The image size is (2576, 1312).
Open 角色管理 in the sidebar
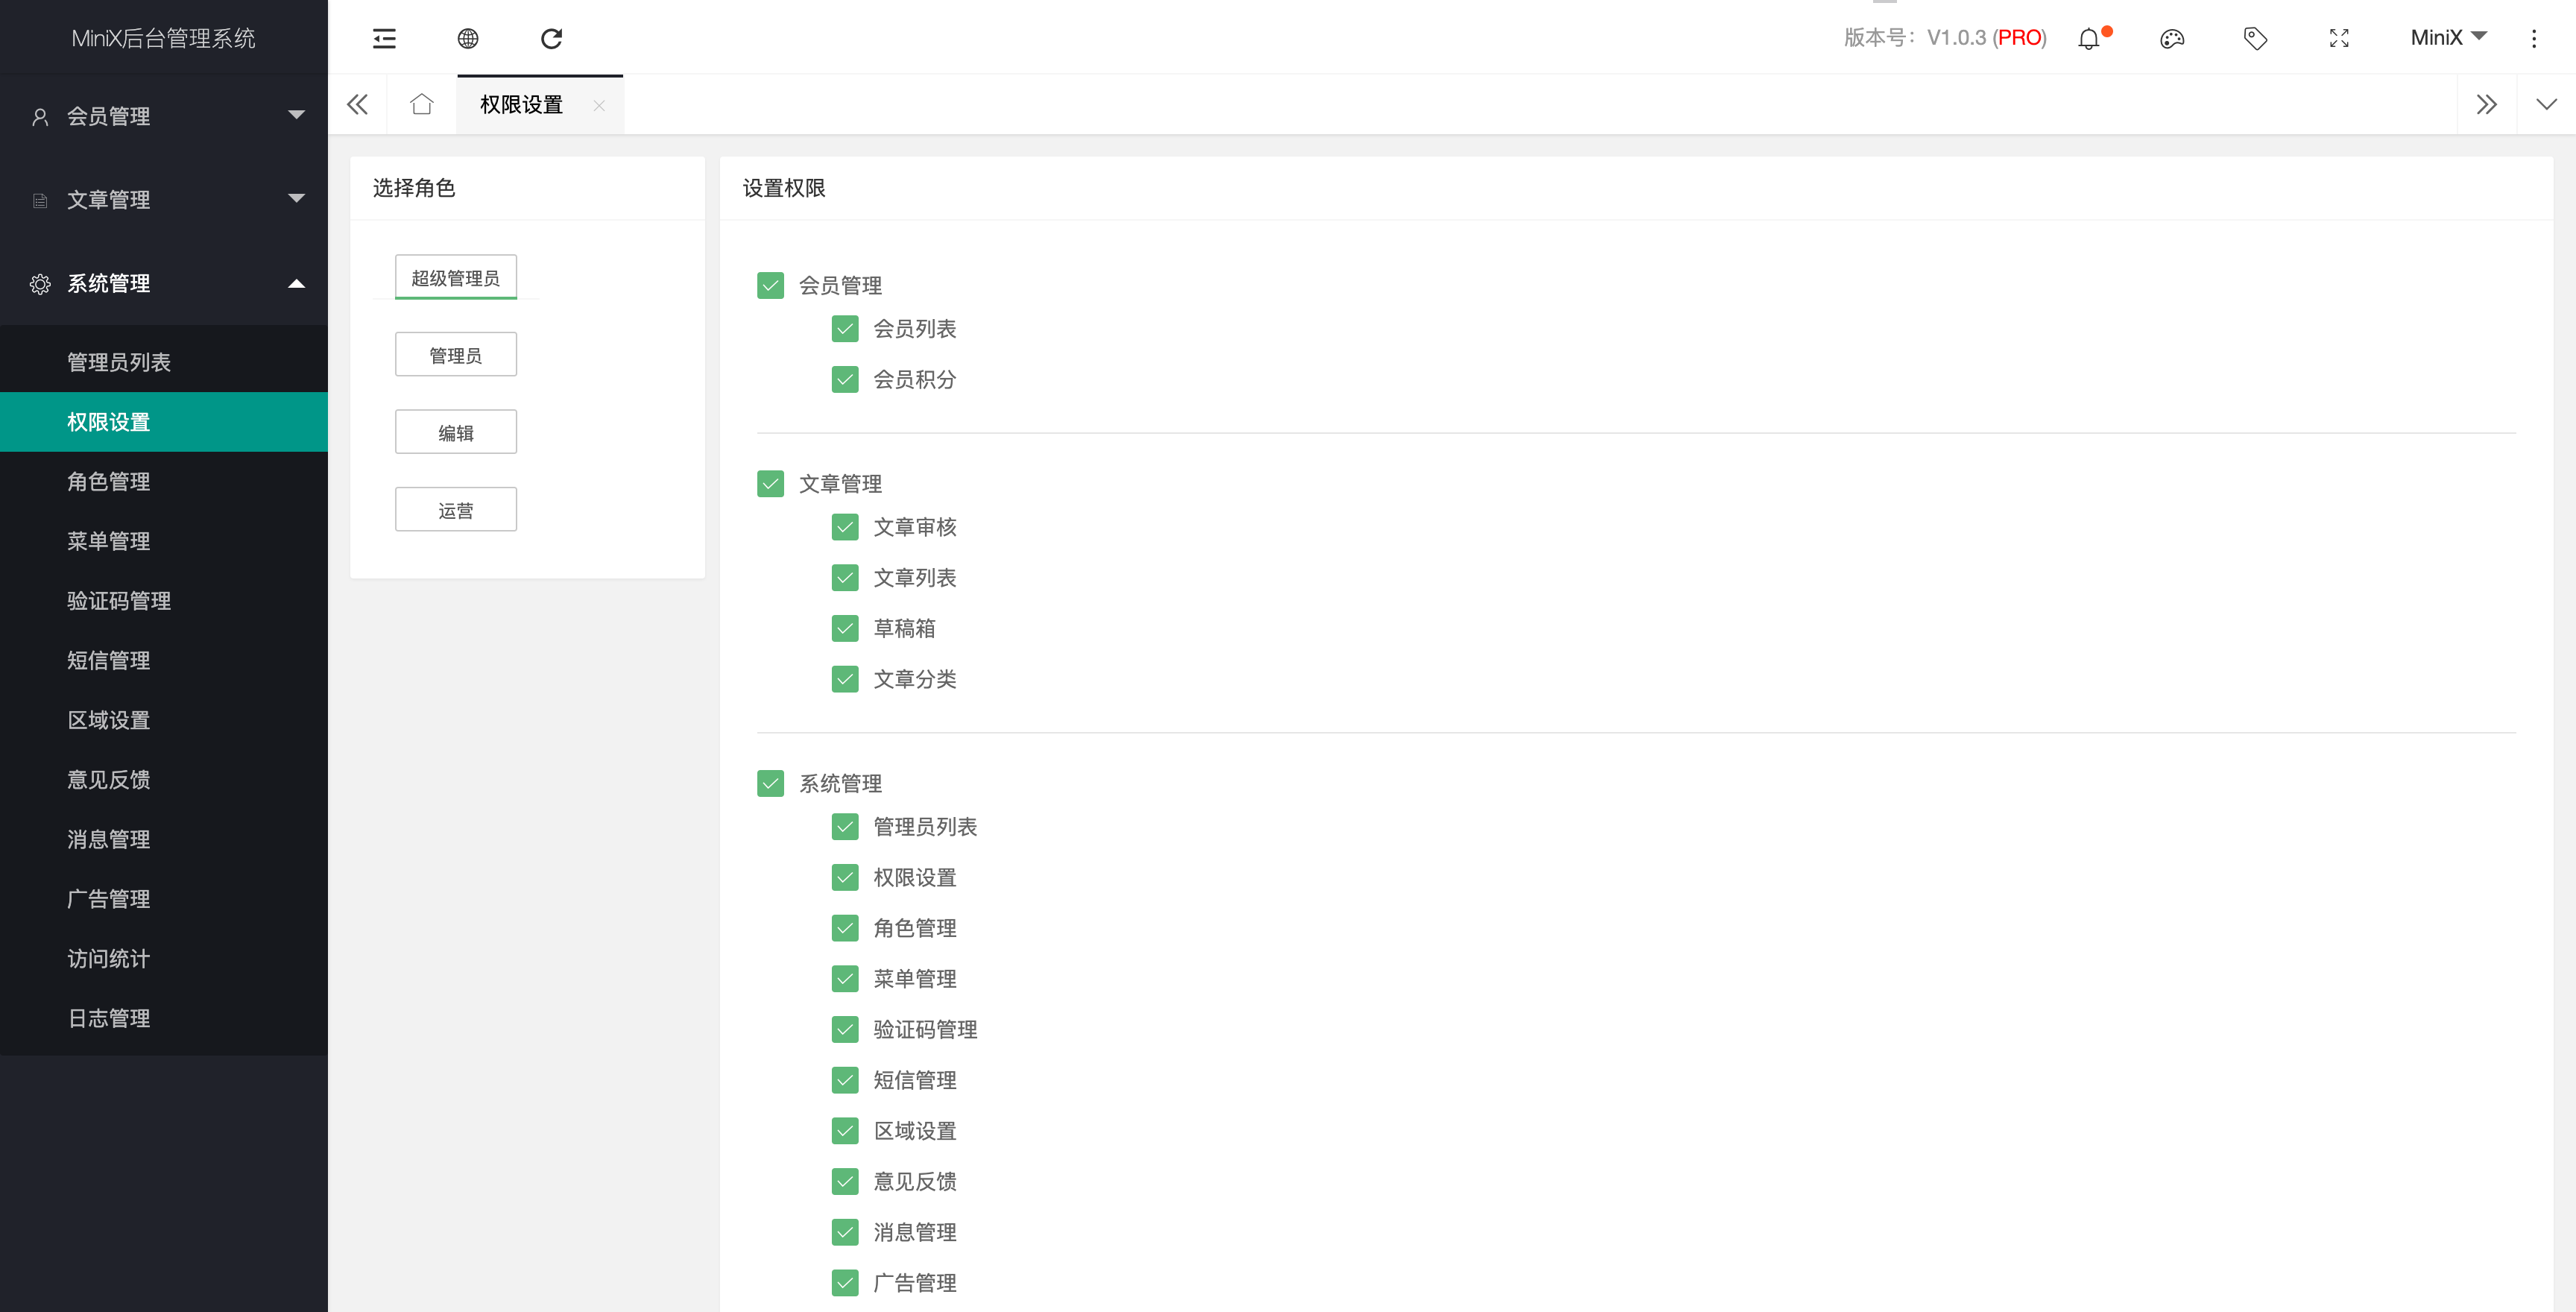[x=109, y=482]
